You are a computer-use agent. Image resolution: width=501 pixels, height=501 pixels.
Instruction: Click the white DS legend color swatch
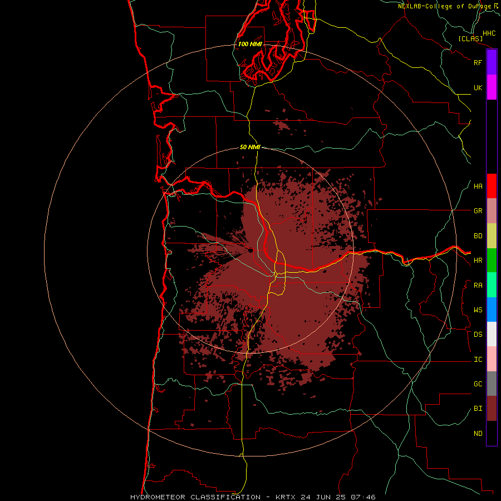pos(492,334)
